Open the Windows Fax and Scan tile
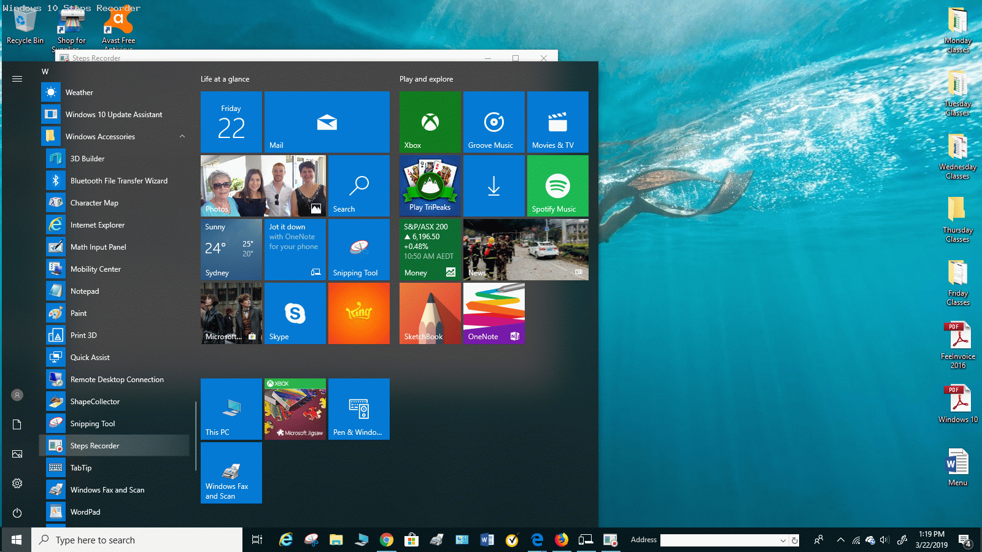The width and height of the screenshot is (982, 552). [x=231, y=473]
